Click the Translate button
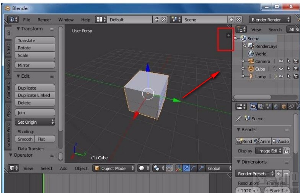This screenshot has height=193, width=300. click(x=35, y=41)
